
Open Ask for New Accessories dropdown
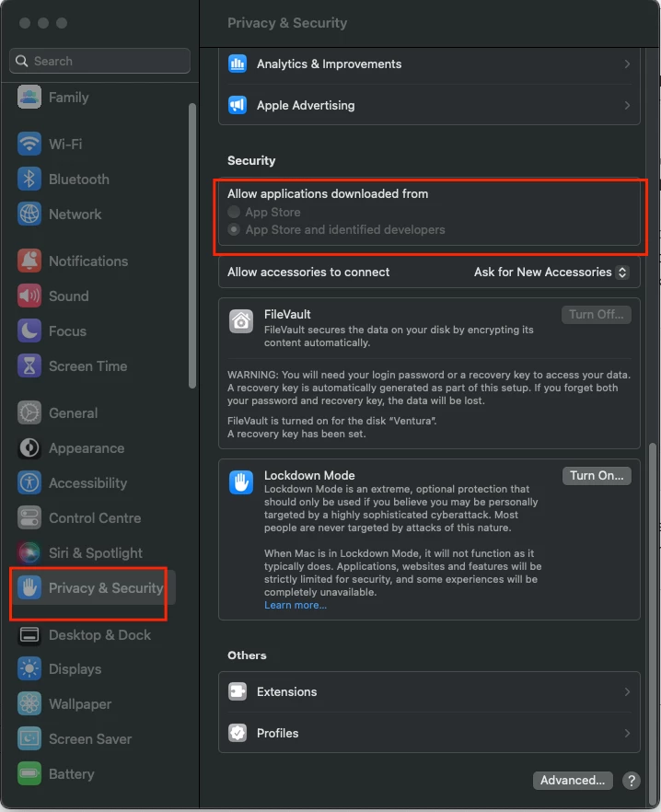pos(551,272)
